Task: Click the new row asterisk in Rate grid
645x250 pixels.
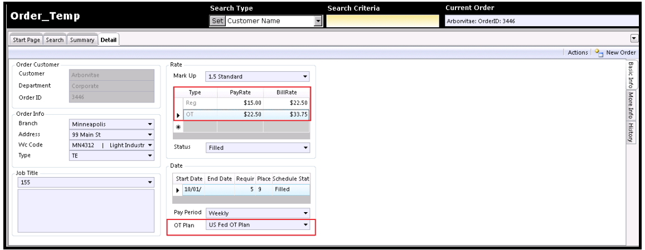Action: point(178,127)
